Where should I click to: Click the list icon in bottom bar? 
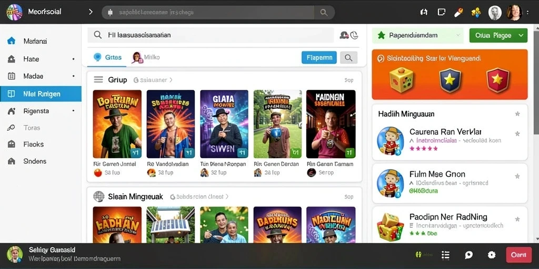[445, 255]
